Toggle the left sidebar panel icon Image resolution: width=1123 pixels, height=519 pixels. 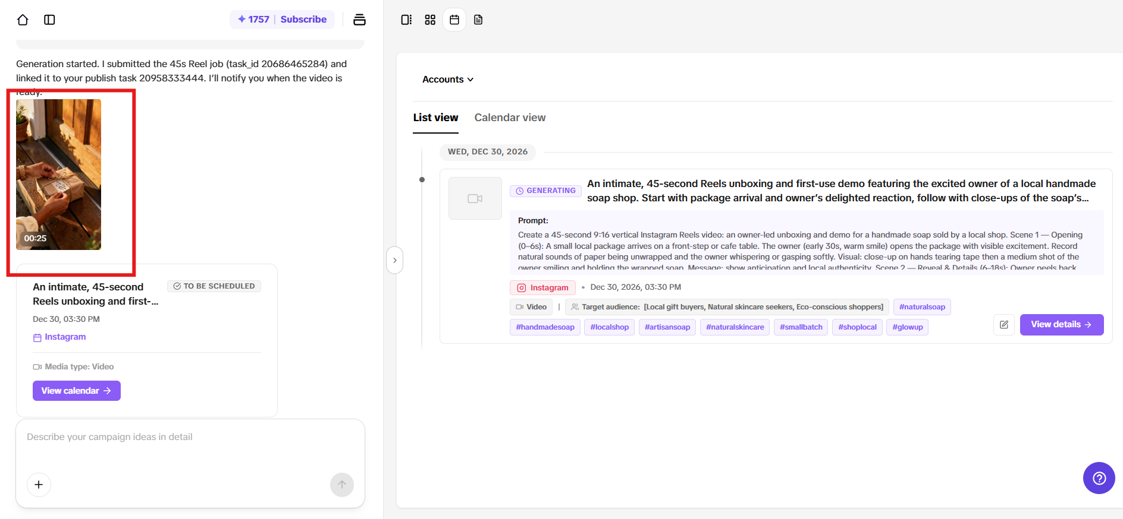[49, 20]
